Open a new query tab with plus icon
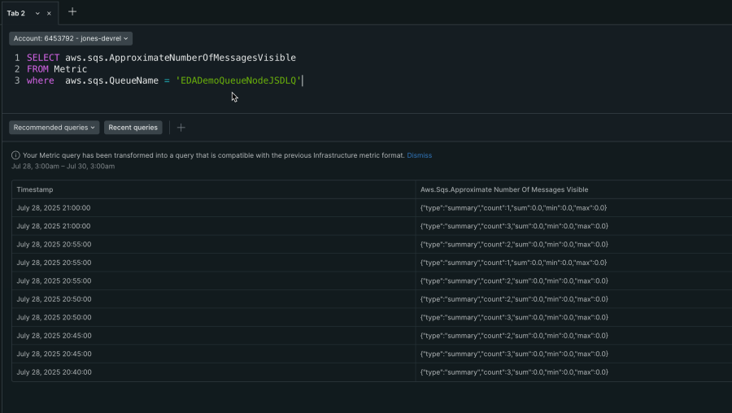The width and height of the screenshot is (732, 413). [72, 11]
